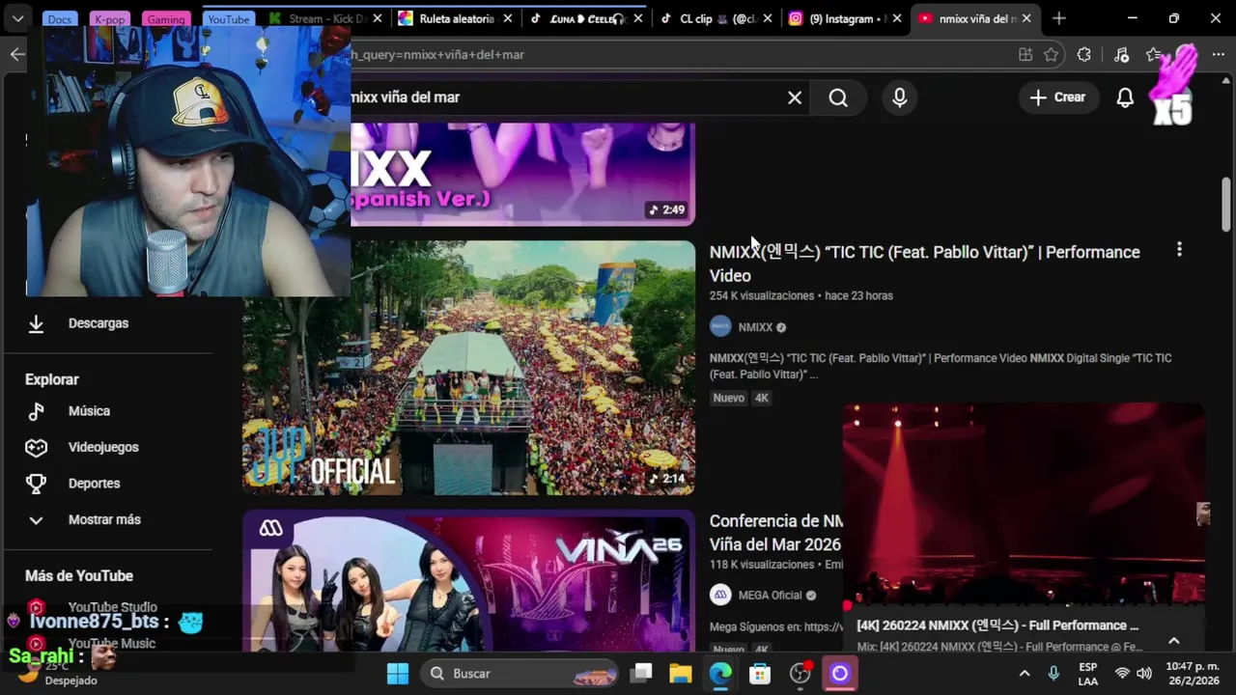The image size is (1236, 695).
Task: Open the purple circle app on taskbar
Action: (840, 674)
